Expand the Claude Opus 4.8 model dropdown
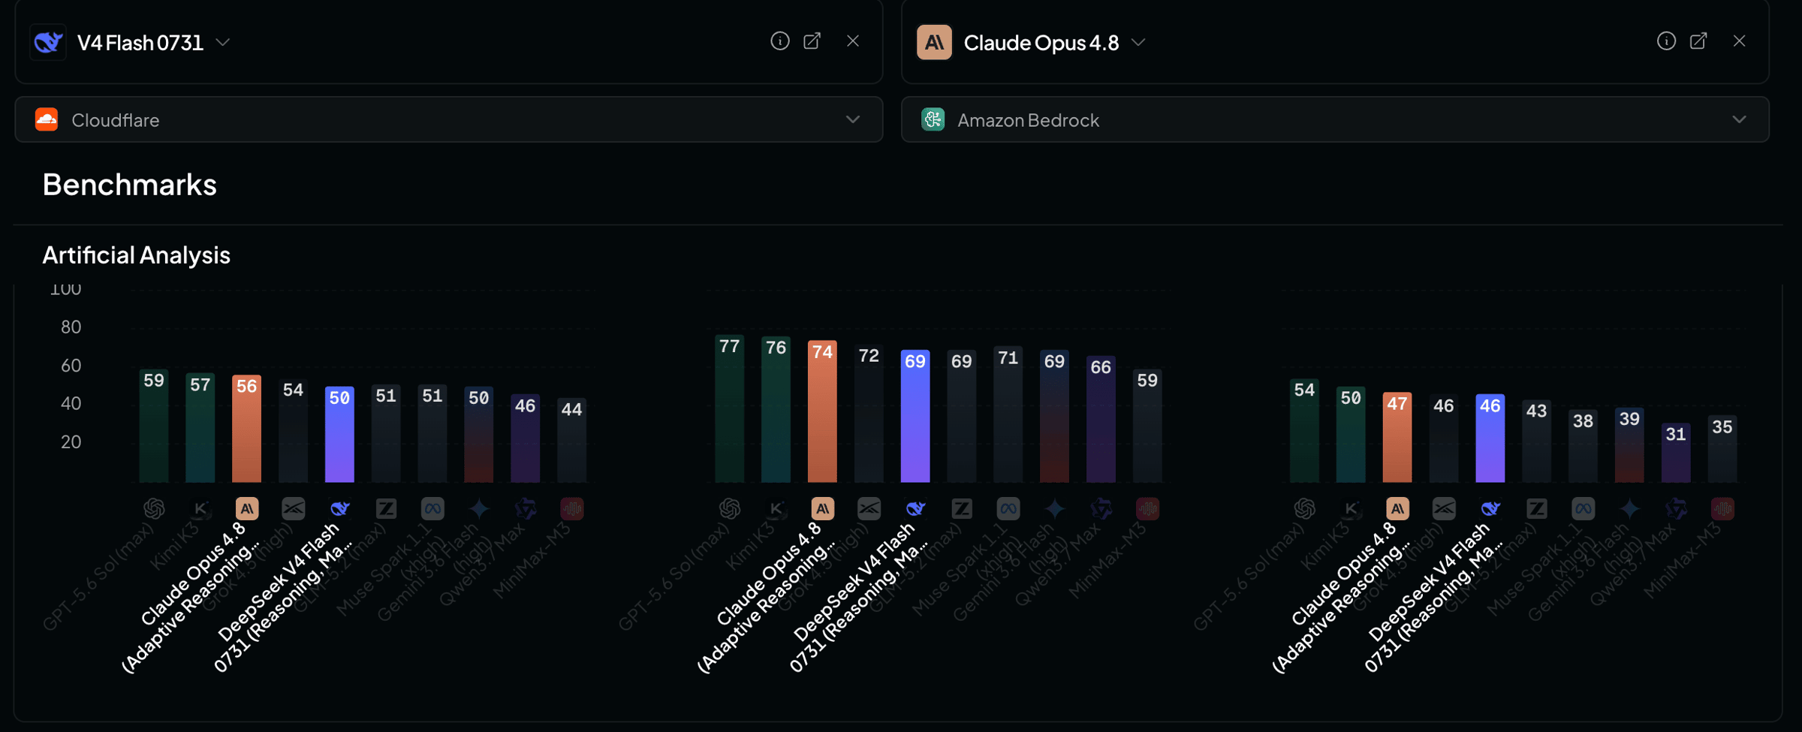 point(1138,43)
